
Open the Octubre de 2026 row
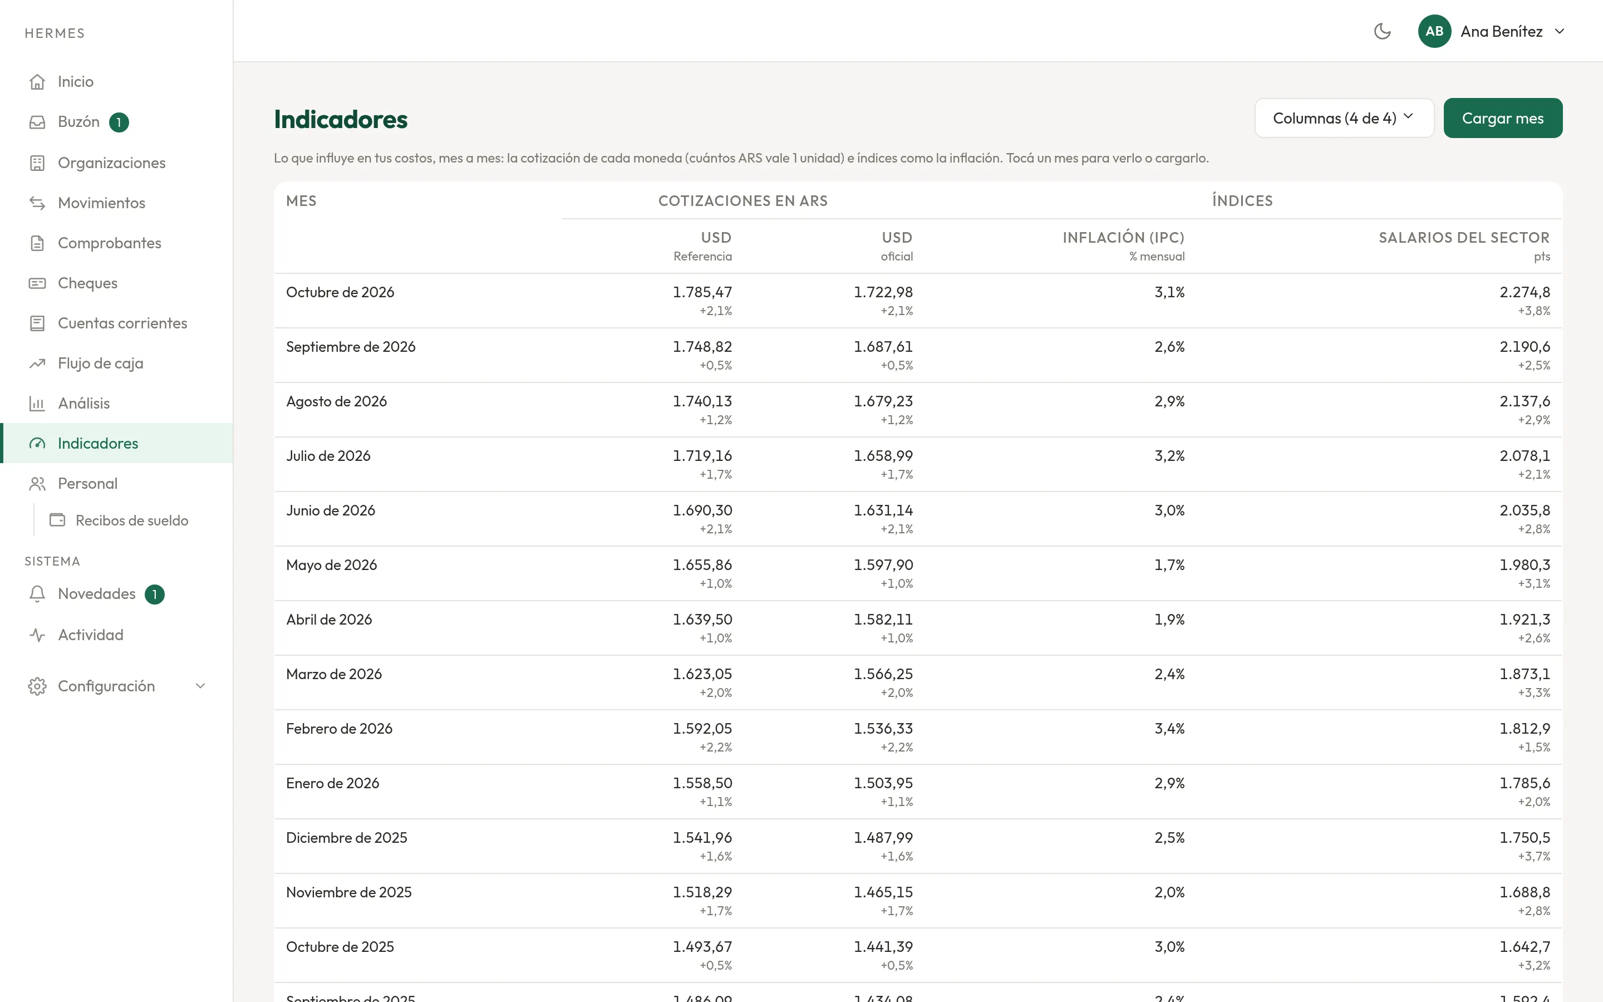[918, 301]
